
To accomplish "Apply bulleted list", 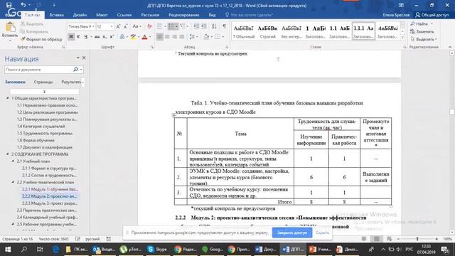I will pos(160,27).
